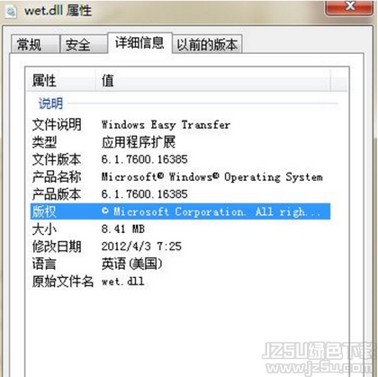Screen dimensions: 378x377
Task: Click the 文件版本 value 6.1.7600.16385
Action: coord(145,159)
